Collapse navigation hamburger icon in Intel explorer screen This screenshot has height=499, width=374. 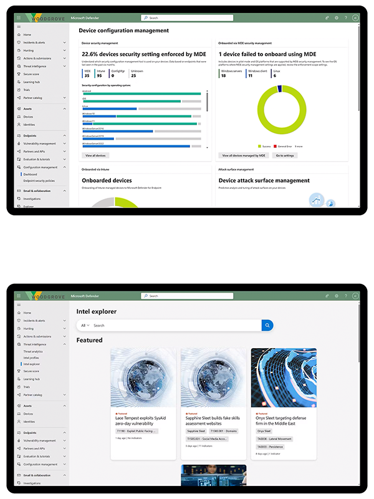point(19,305)
